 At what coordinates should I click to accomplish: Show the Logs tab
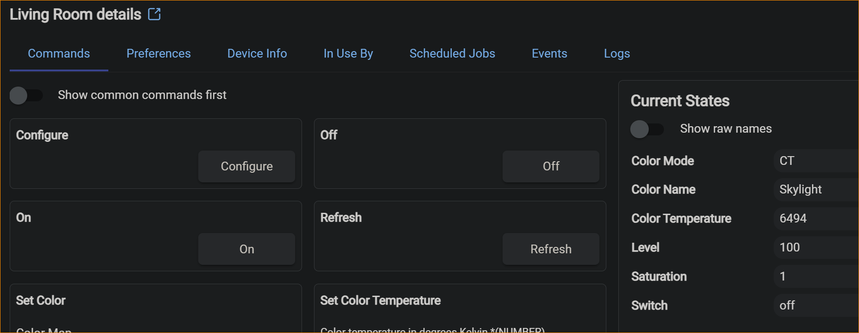(616, 54)
